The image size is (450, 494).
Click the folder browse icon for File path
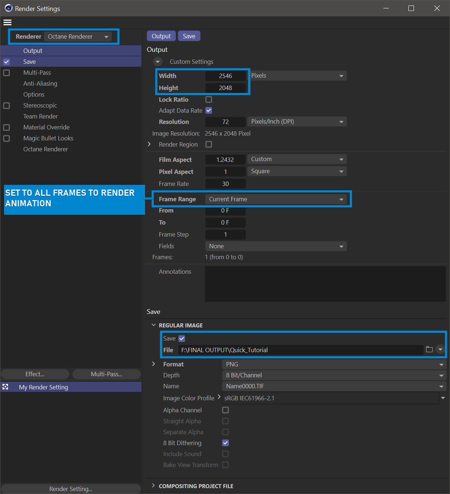[x=429, y=350]
